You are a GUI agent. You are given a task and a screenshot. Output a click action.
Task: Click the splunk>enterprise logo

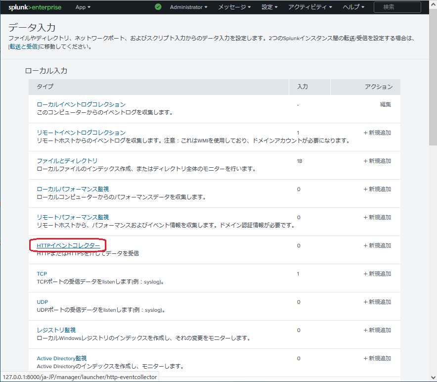point(35,7)
